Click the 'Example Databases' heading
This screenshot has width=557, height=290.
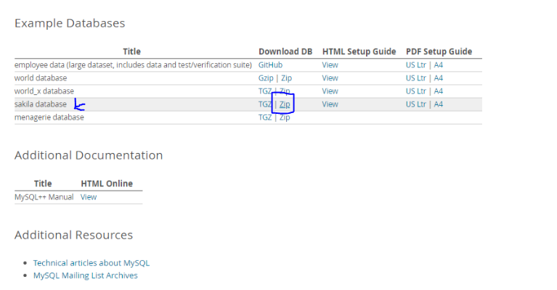70,23
